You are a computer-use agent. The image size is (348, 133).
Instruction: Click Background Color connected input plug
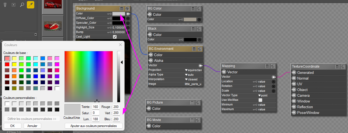pos(128,14)
